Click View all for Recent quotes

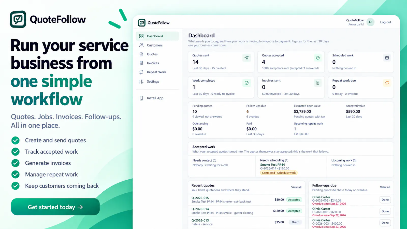point(296,187)
